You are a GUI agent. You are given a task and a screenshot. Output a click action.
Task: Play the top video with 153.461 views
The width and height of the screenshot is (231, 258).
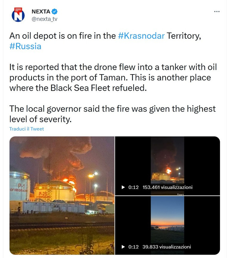click(123, 187)
